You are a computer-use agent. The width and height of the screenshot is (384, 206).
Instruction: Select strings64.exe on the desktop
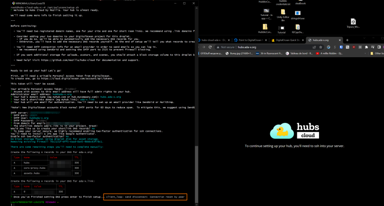tap(298, 15)
